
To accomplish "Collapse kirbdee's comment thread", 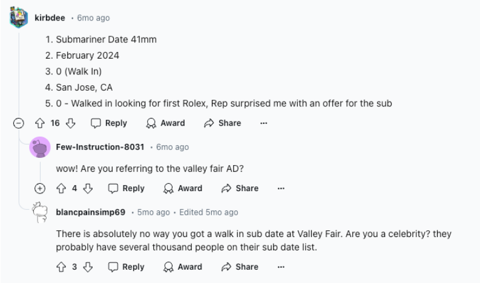I will [x=19, y=123].
